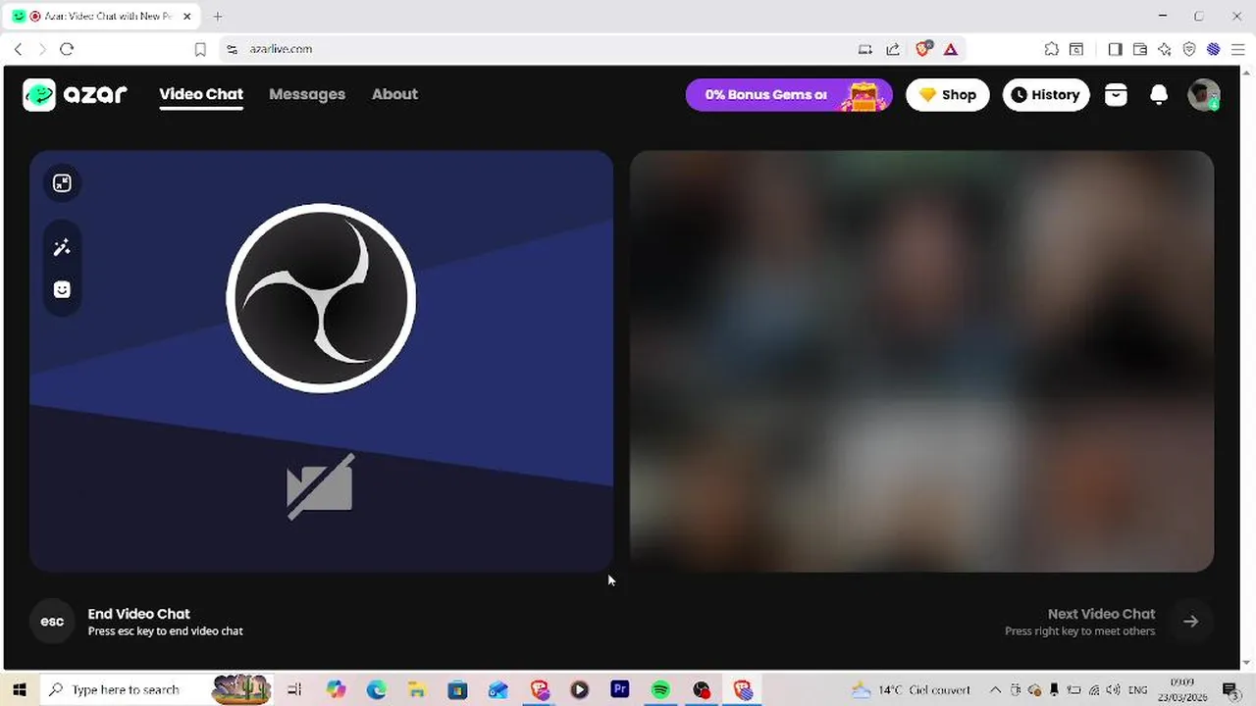Image resolution: width=1256 pixels, height=706 pixels.
Task: Click the Next Video Chat label
Action: click(x=1101, y=614)
